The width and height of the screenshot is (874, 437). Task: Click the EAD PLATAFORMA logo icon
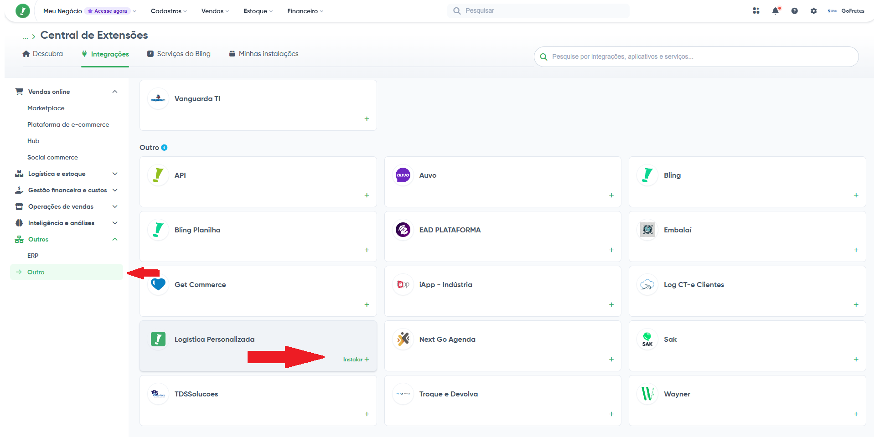403,230
